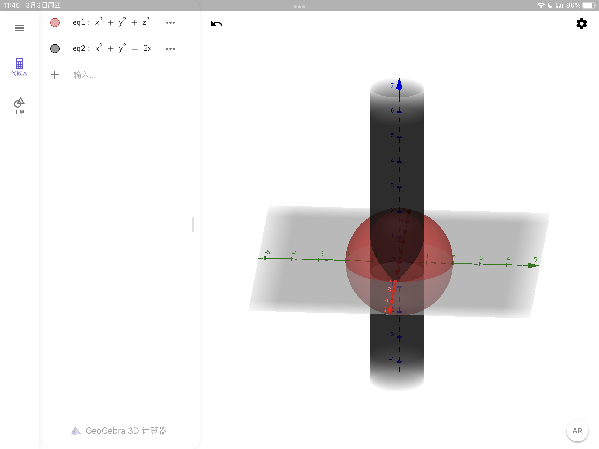The height and width of the screenshot is (449, 599).
Task: Click the undo arrow button
Action: pyautogui.click(x=217, y=24)
